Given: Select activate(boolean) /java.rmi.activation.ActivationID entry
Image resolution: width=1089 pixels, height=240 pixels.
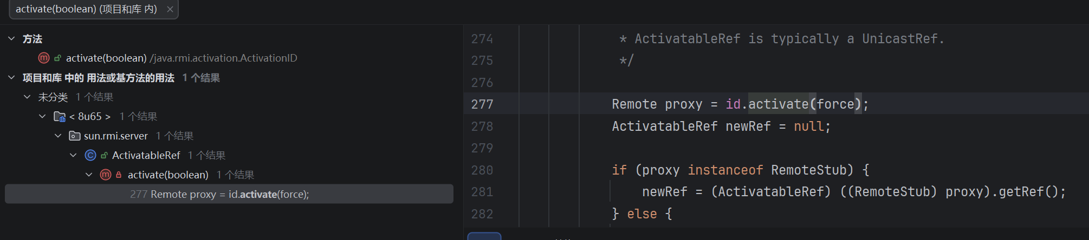Looking at the screenshot, I should pos(181,58).
